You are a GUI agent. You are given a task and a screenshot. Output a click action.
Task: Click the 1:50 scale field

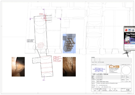point(128,90)
